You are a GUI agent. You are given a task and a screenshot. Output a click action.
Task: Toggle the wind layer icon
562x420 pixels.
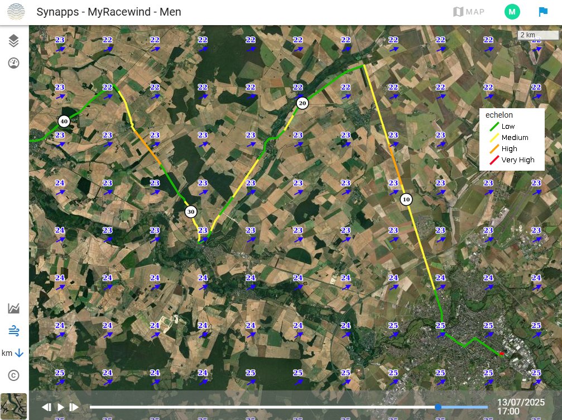(13, 330)
